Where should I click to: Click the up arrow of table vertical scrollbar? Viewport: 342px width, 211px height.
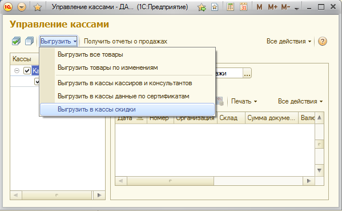[x=319, y=118]
